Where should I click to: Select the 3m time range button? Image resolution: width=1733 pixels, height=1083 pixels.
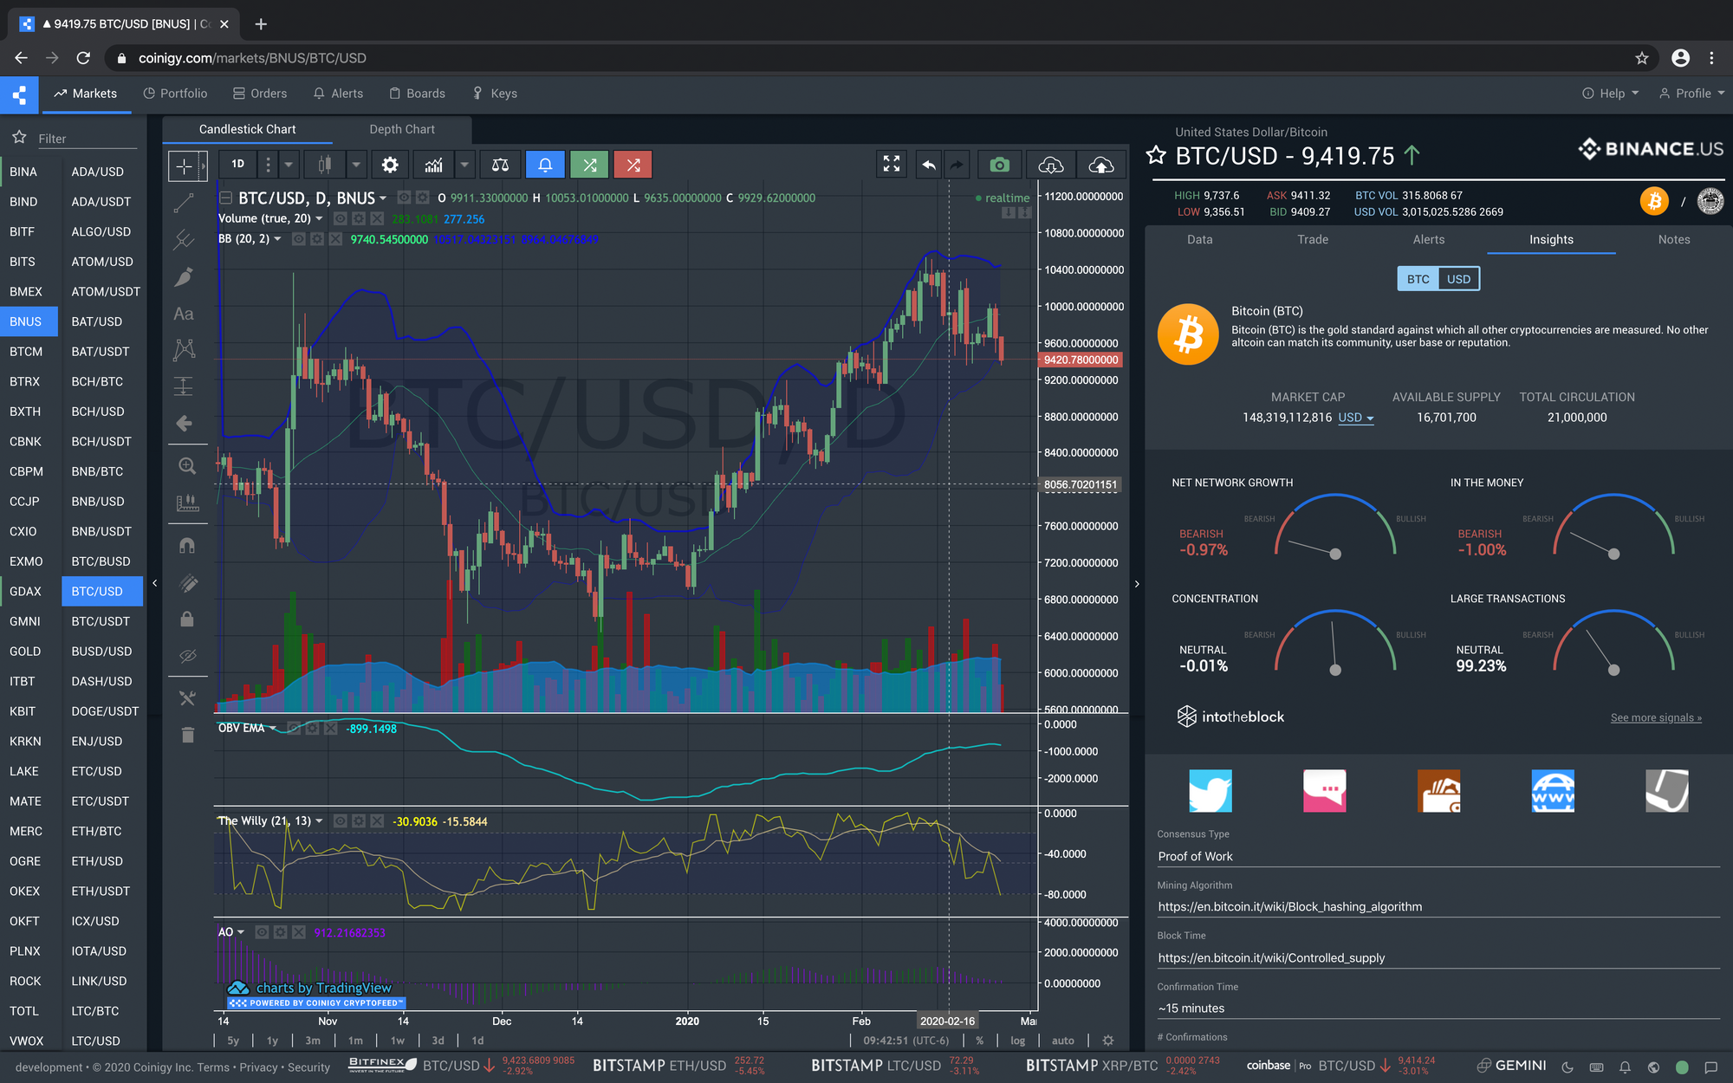click(x=313, y=1041)
